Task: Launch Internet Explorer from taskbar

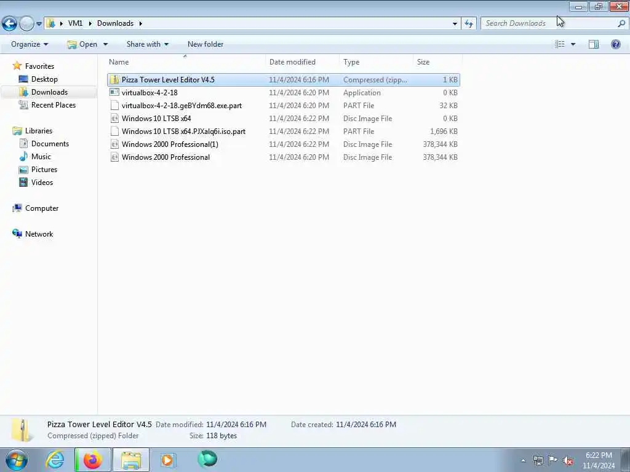Action: click(55, 460)
